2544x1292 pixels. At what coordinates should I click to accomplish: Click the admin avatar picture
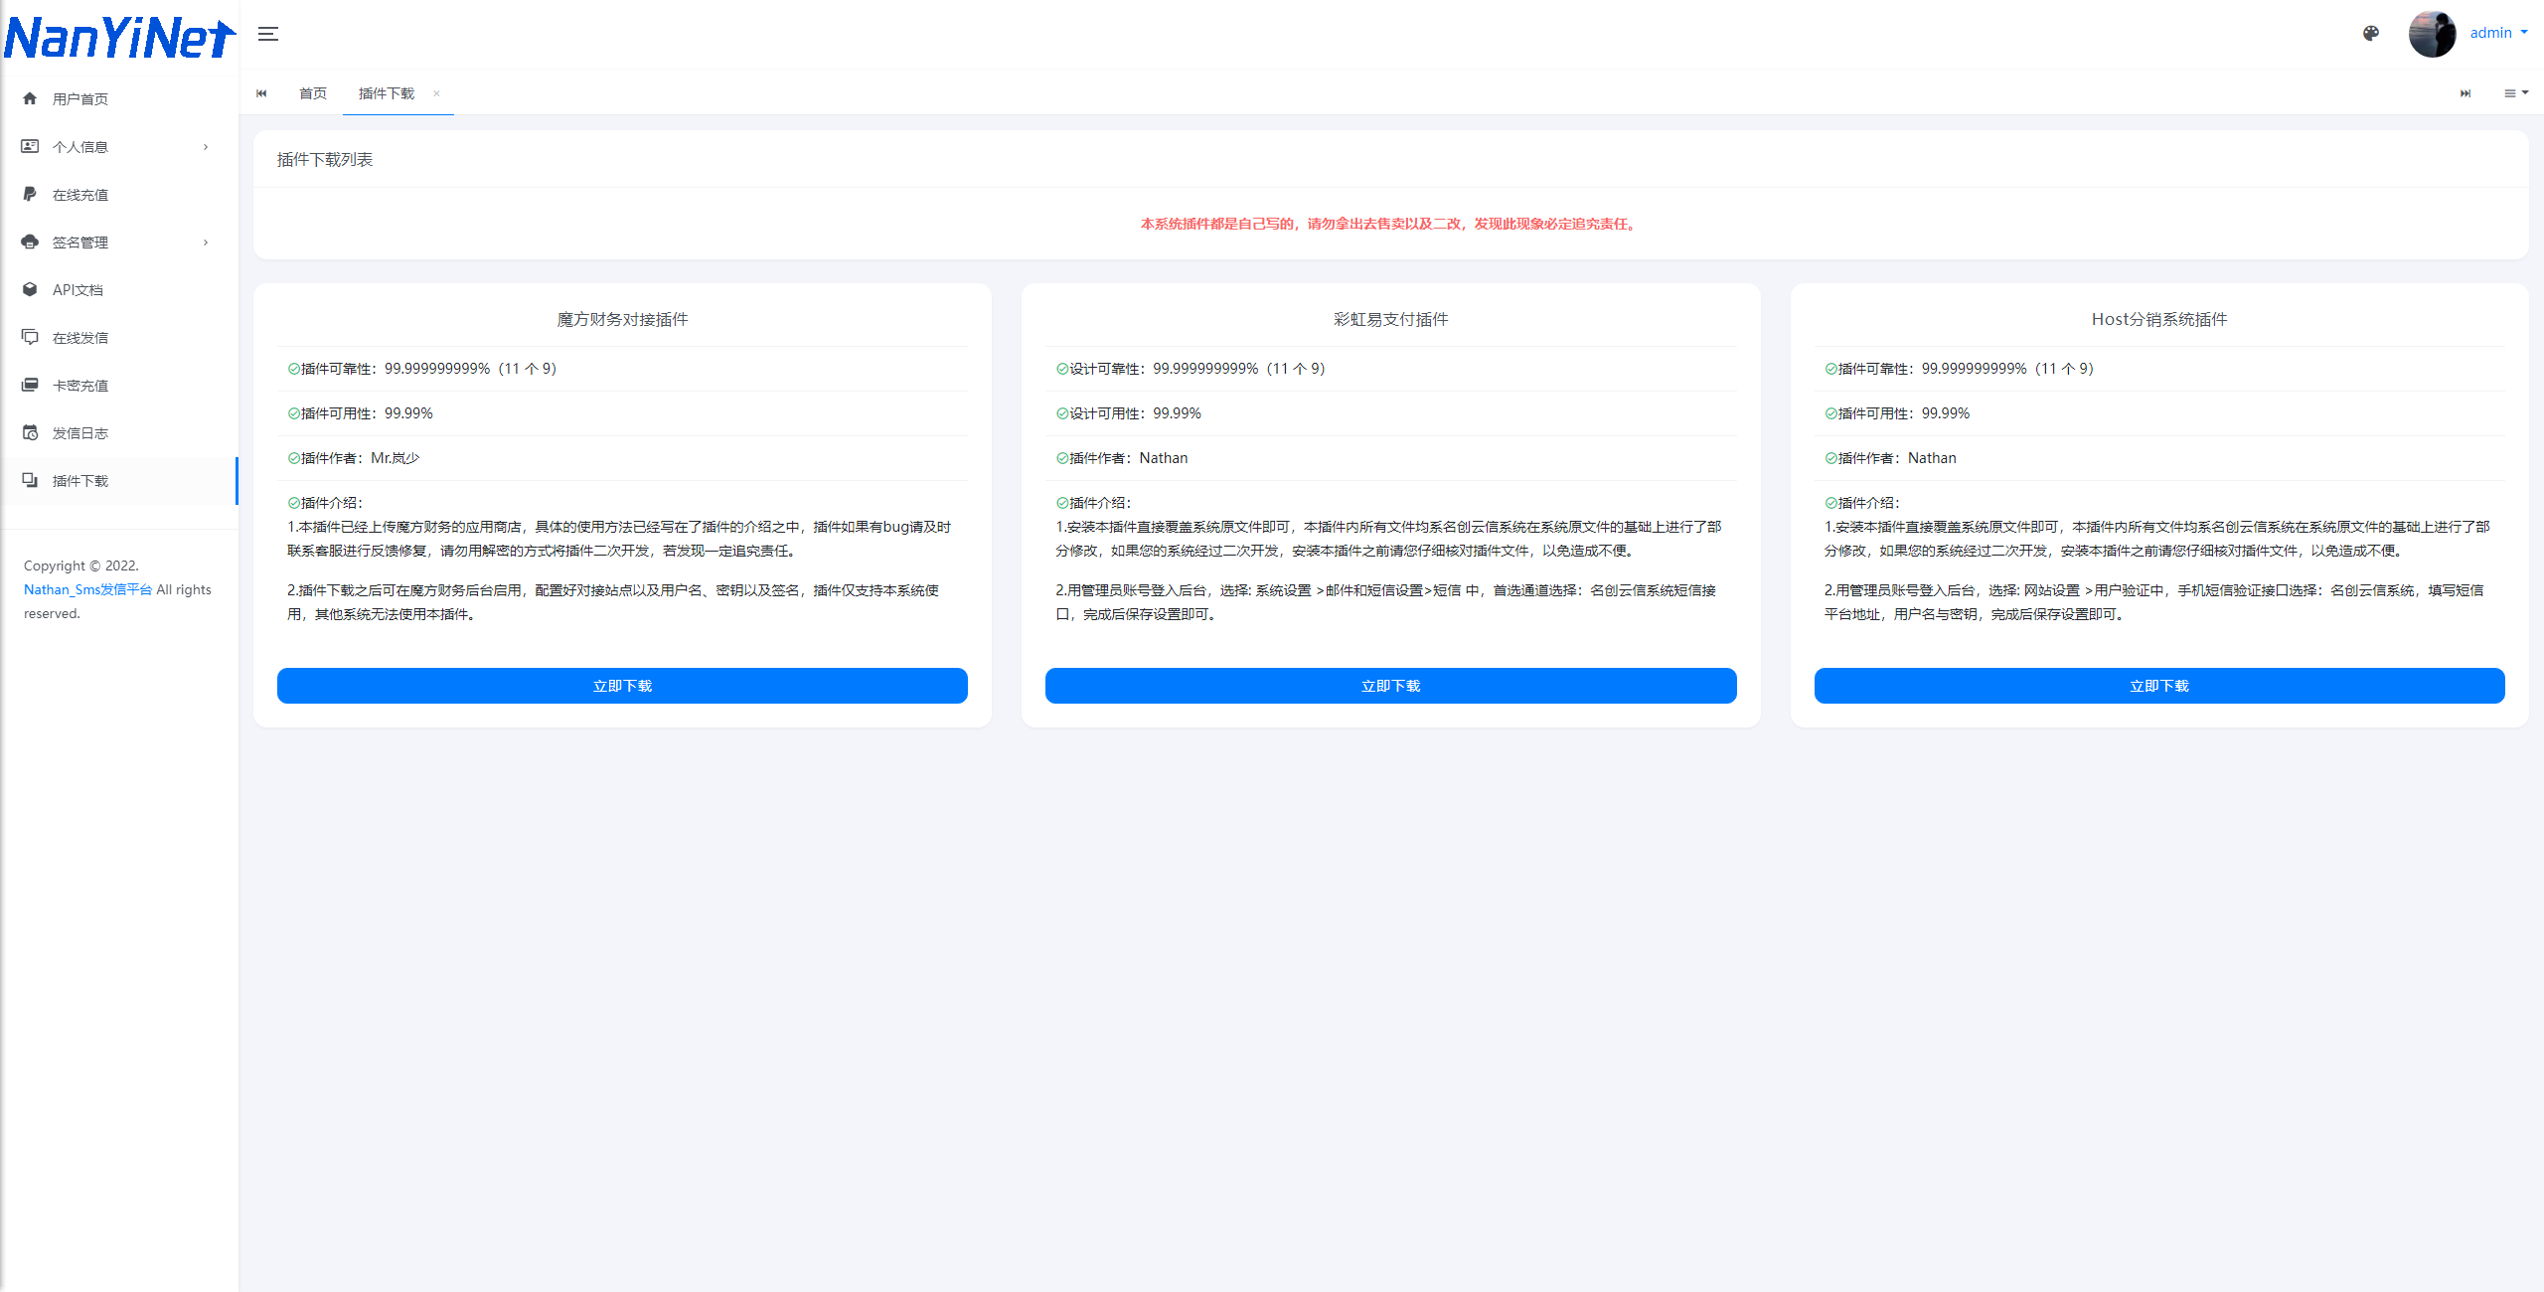(x=2432, y=33)
